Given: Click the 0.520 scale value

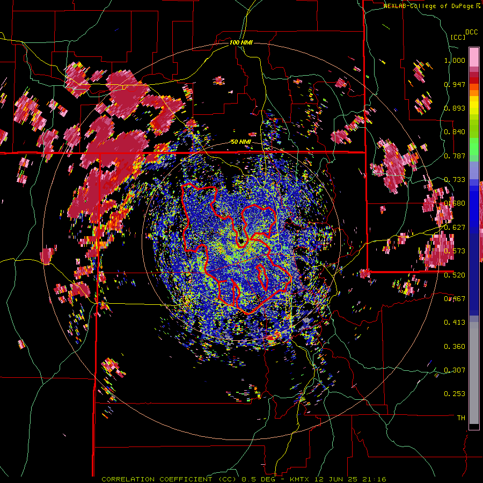Looking at the screenshot, I should (455, 275).
